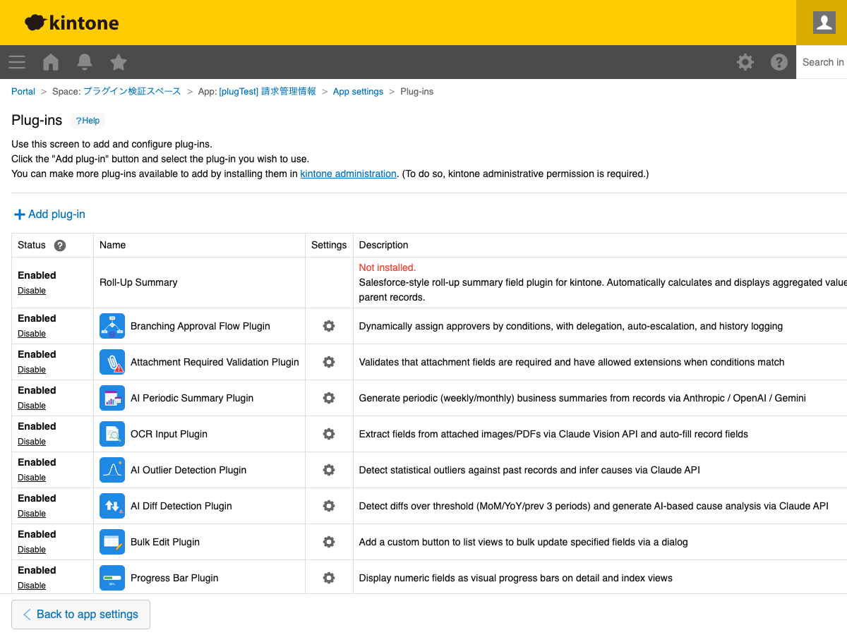This screenshot has width=847, height=635.
Task: Open settings gear for OCR Input Plugin
Action: coord(329,434)
